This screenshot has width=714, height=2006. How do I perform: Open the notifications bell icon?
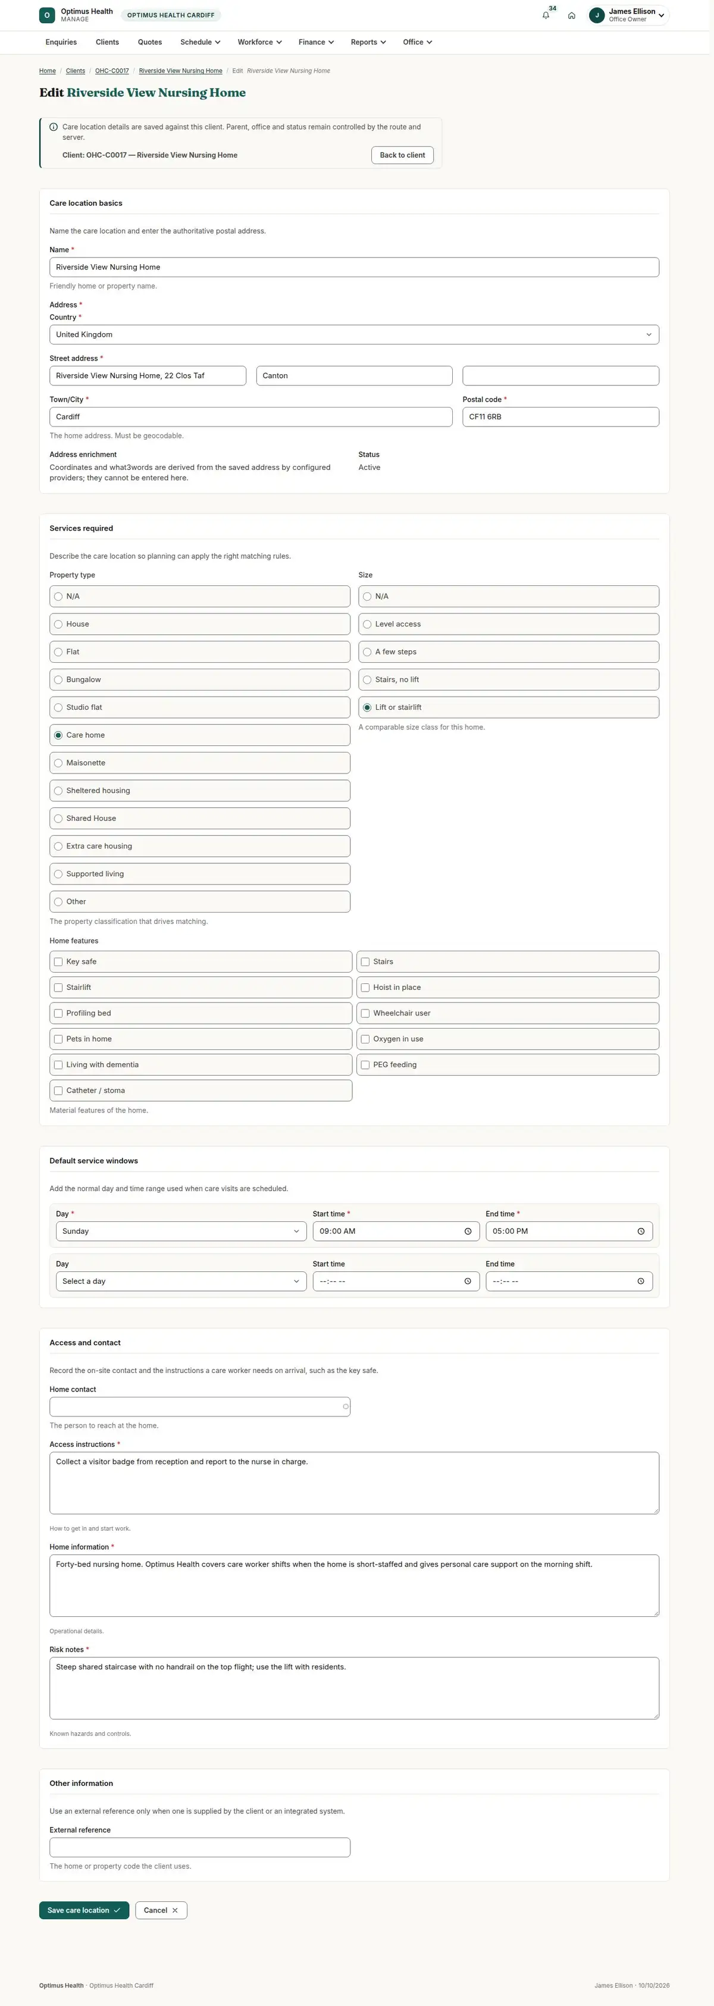tap(546, 15)
